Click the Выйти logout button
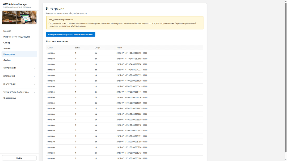The height and width of the screenshot is (161, 287). [x=19, y=158]
